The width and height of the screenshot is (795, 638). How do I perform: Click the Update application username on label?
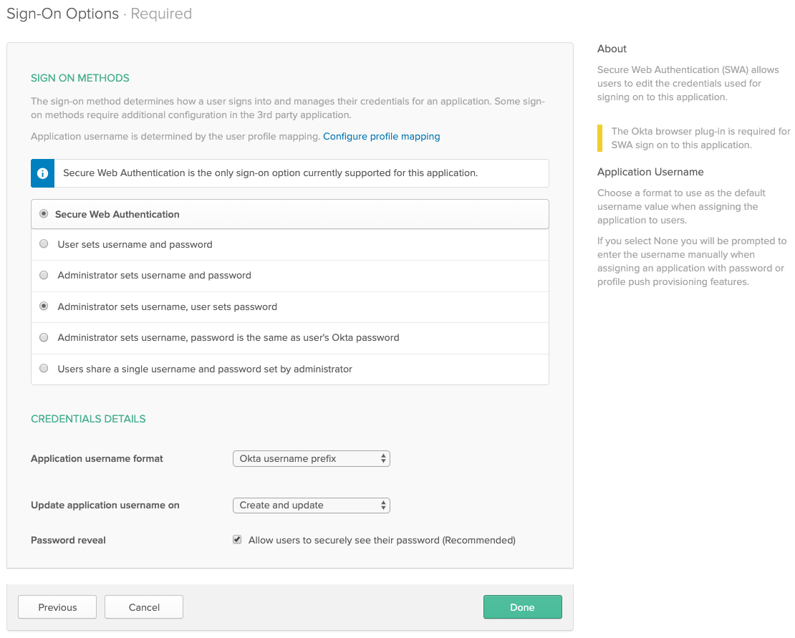[105, 505]
